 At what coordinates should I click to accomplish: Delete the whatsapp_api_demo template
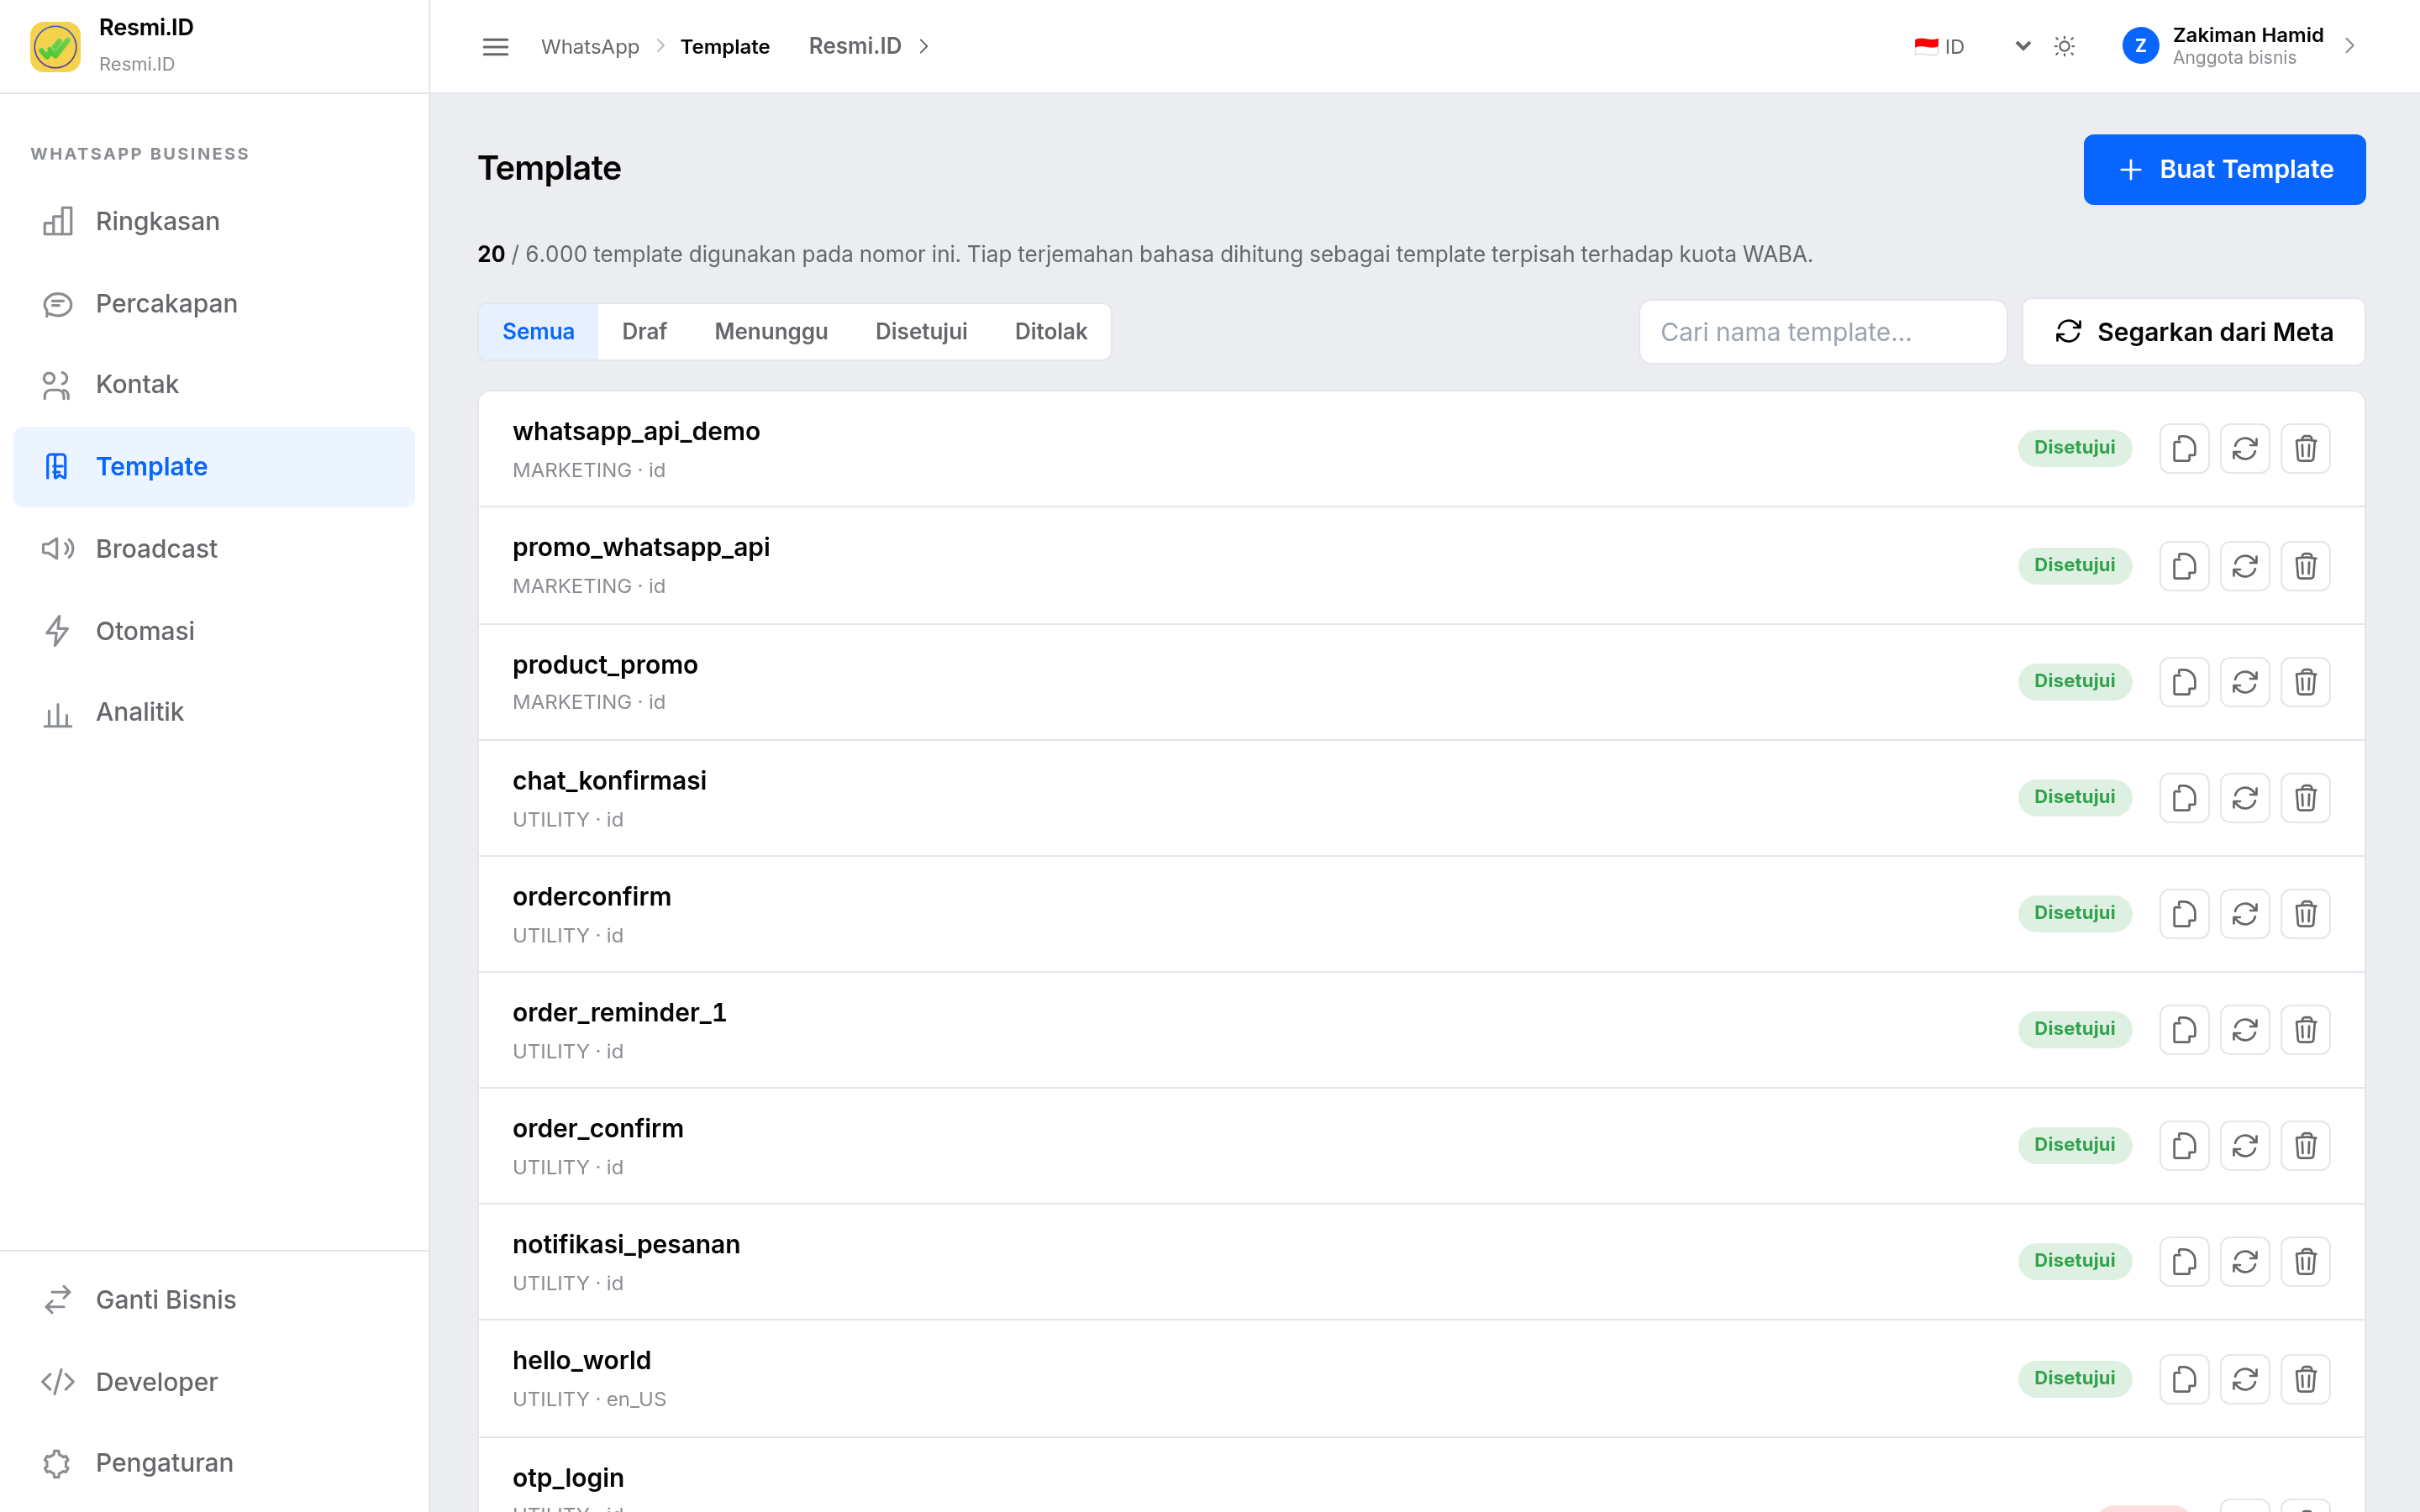click(x=2305, y=448)
